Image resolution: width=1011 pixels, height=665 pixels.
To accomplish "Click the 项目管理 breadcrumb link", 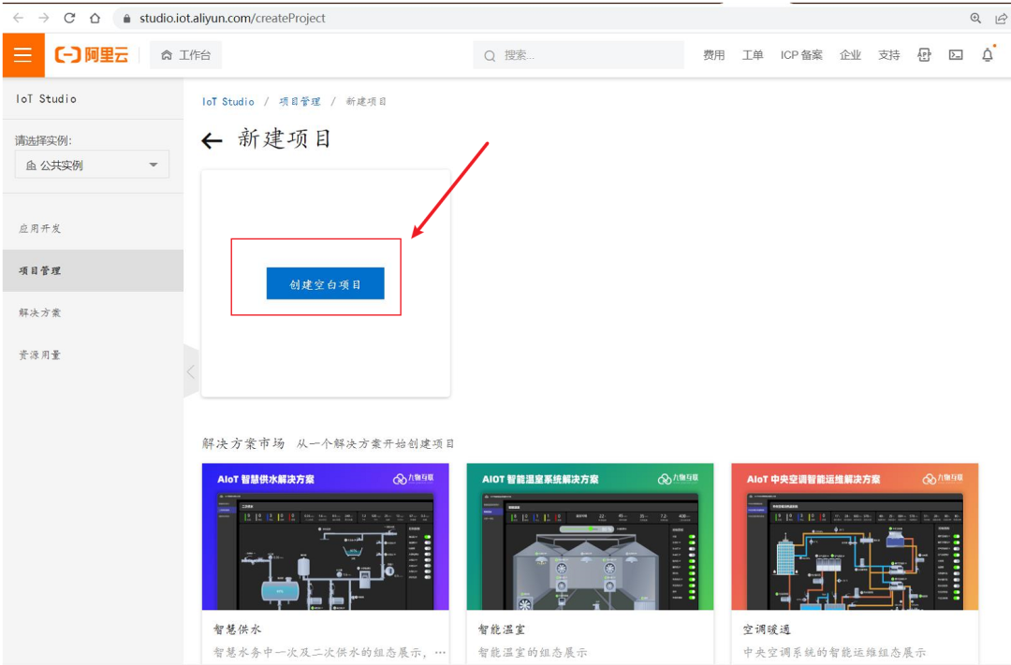I will (x=300, y=102).
